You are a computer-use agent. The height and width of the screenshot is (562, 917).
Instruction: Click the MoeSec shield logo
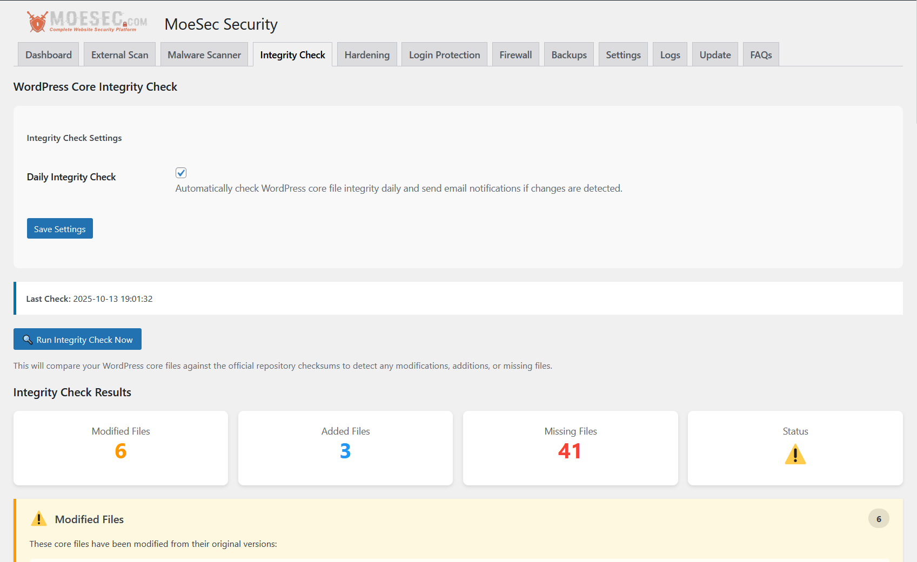pos(37,22)
